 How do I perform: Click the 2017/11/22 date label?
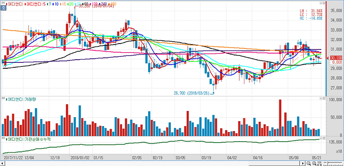pyautogui.click(x=13, y=158)
